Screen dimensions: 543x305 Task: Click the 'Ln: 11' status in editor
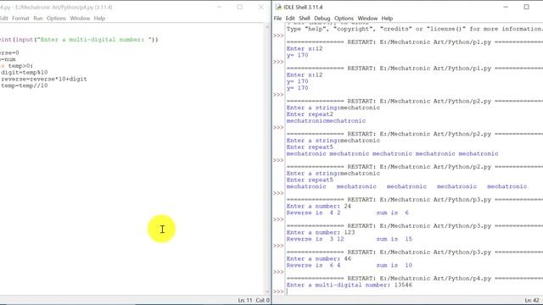click(x=245, y=300)
